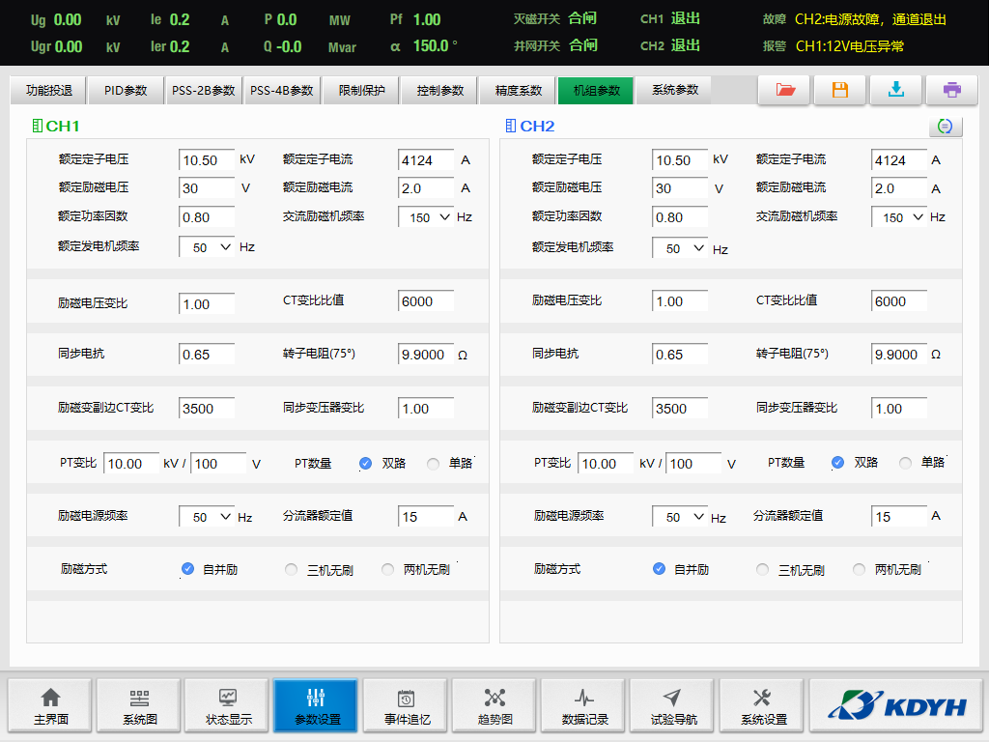989x742 pixels.
Task: Click the open folder icon button
Action: click(784, 90)
